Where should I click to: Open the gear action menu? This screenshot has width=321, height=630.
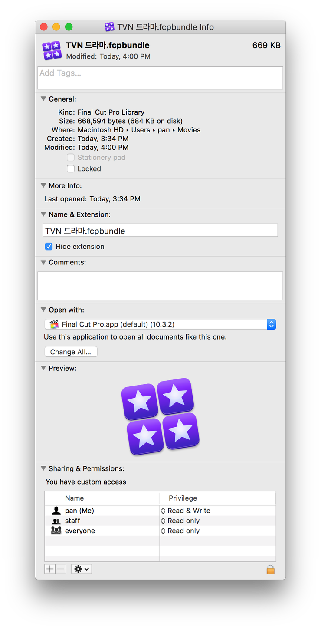point(82,569)
